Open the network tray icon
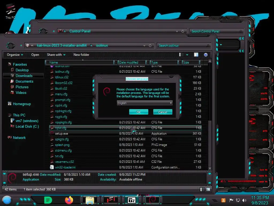Viewport: 274px width, 206px height. coord(238,200)
